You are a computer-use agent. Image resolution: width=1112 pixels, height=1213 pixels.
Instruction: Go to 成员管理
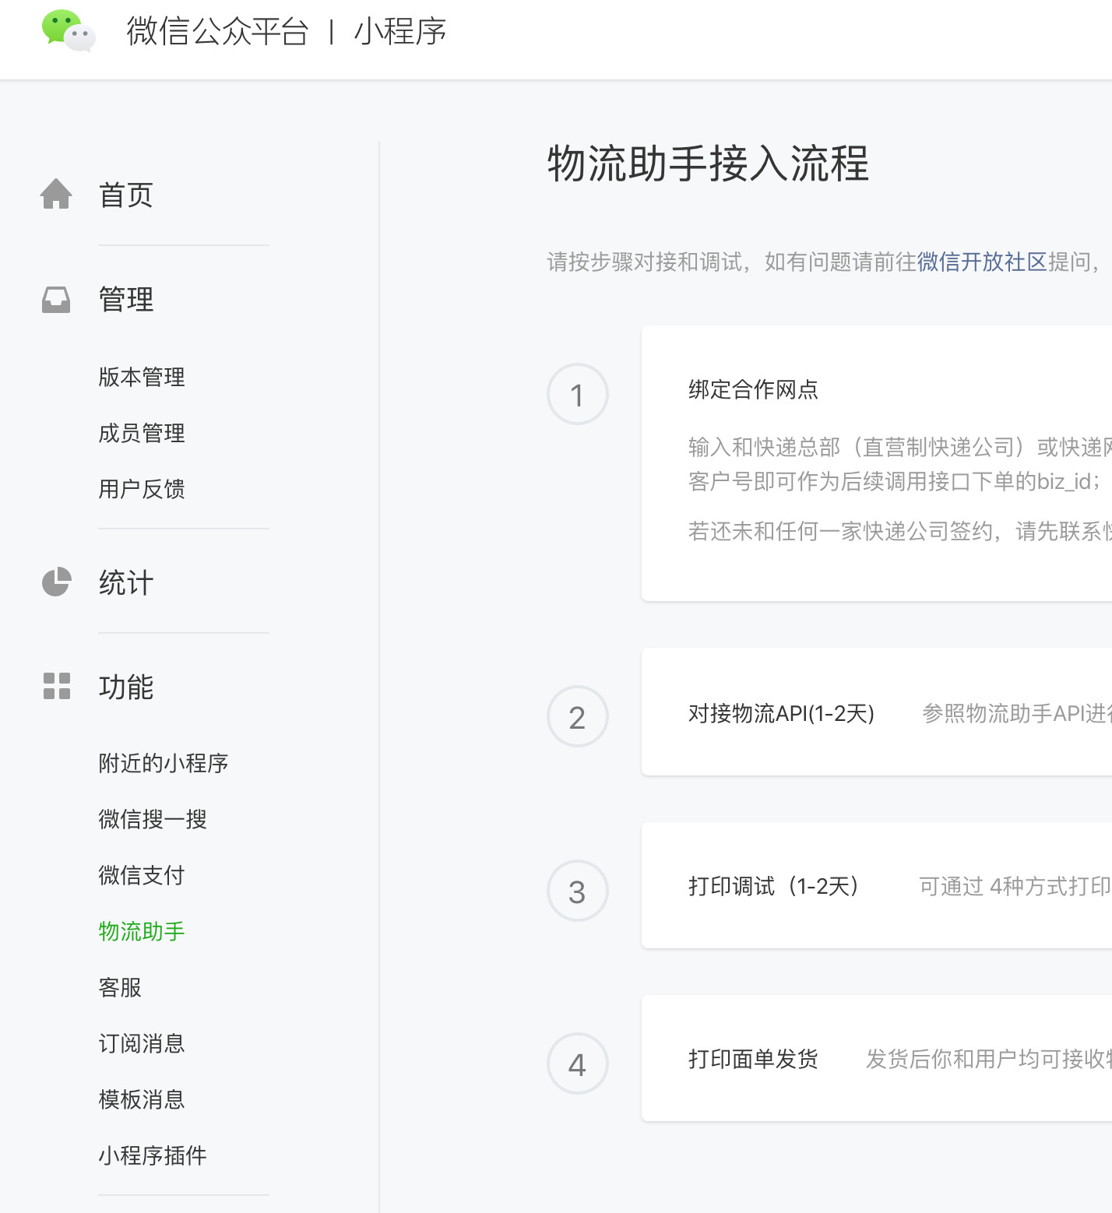pos(142,433)
